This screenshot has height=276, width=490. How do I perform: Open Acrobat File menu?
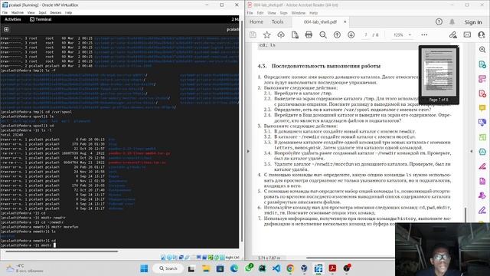(x=250, y=13)
